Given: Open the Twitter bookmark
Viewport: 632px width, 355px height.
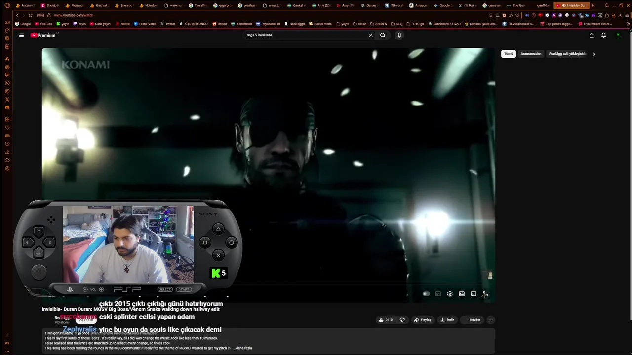Looking at the screenshot, I should [167, 24].
